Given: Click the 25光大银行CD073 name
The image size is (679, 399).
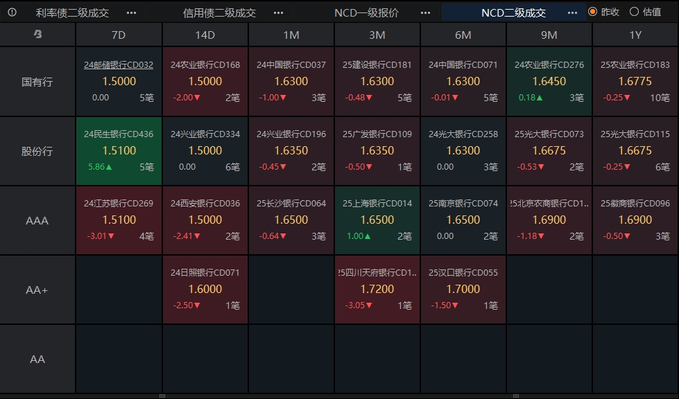Looking at the screenshot, I should click(x=549, y=134).
